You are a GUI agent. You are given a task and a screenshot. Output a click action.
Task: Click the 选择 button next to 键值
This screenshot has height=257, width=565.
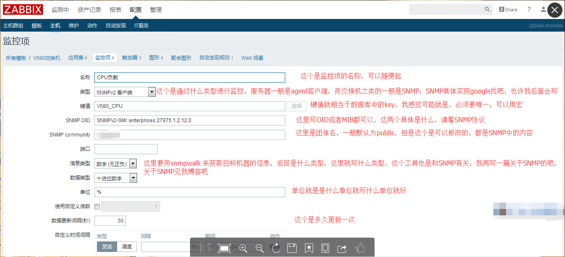[x=297, y=106]
